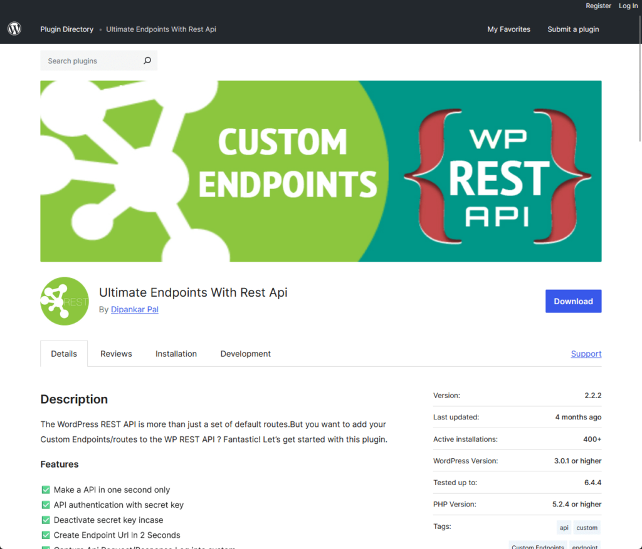
Task: Open the Custom Endpoints banner image
Action: click(x=321, y=171)
